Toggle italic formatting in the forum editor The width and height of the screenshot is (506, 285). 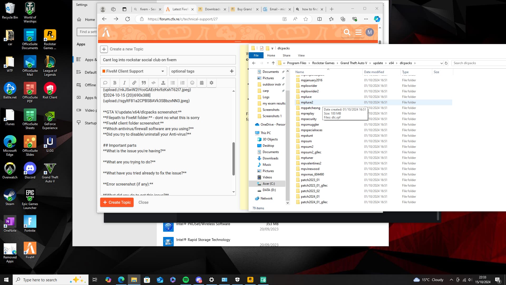pyautogui.click(x=124, y=83)
